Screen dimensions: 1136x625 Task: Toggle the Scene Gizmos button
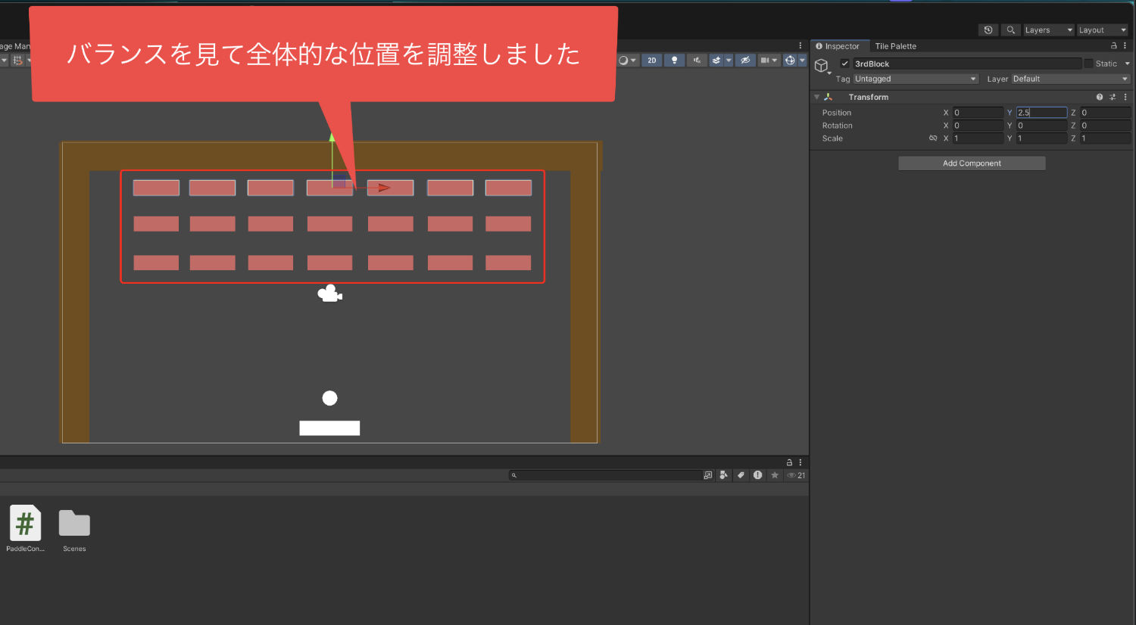coord(790,61)
